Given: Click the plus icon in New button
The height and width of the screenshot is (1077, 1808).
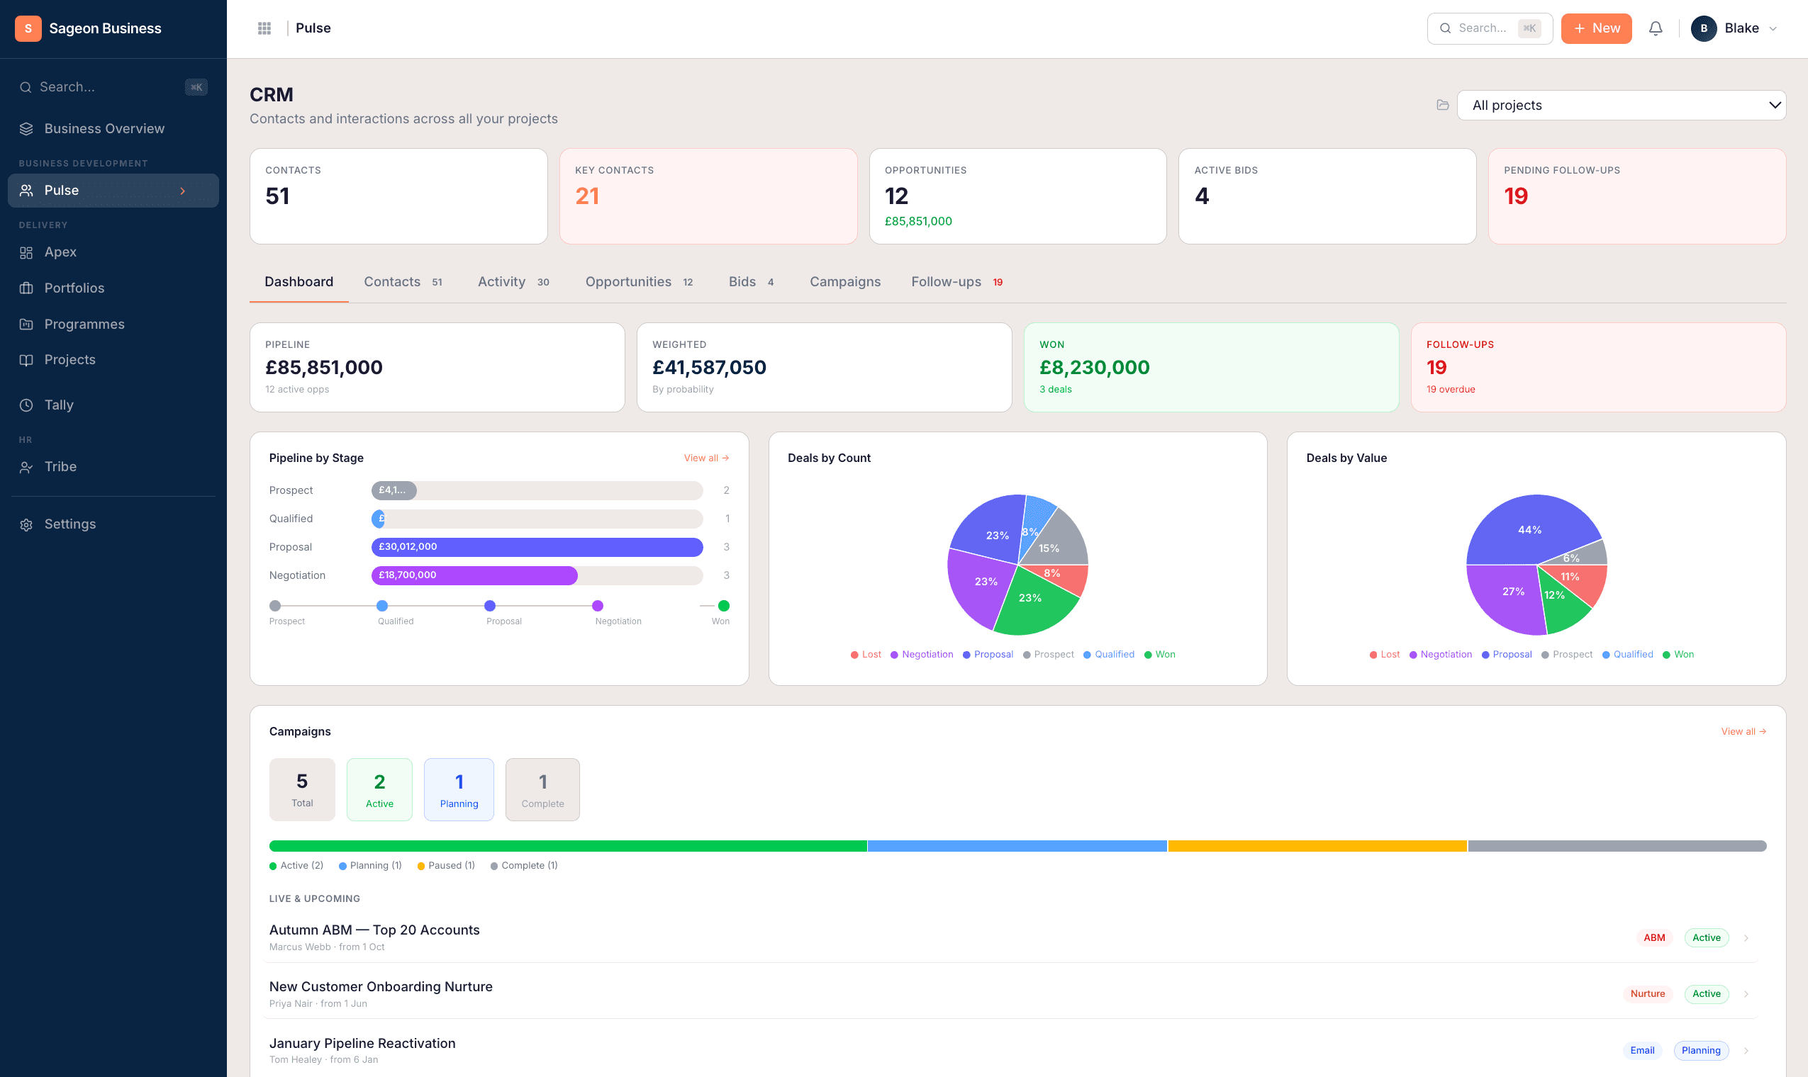Looking at the screenshot, I should 1578,28.
